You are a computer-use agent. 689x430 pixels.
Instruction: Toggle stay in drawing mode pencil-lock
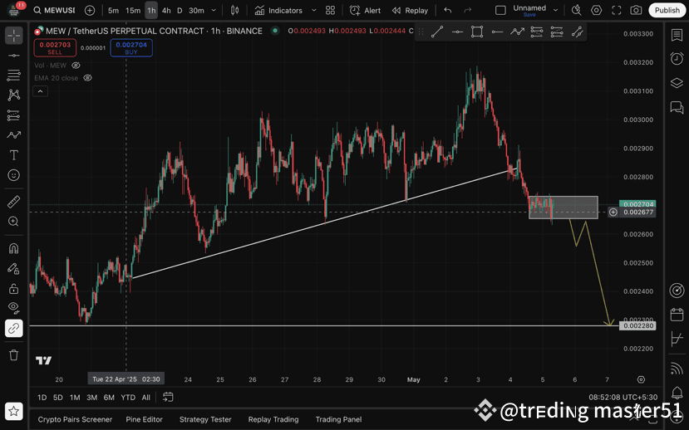tap(13, 268)
